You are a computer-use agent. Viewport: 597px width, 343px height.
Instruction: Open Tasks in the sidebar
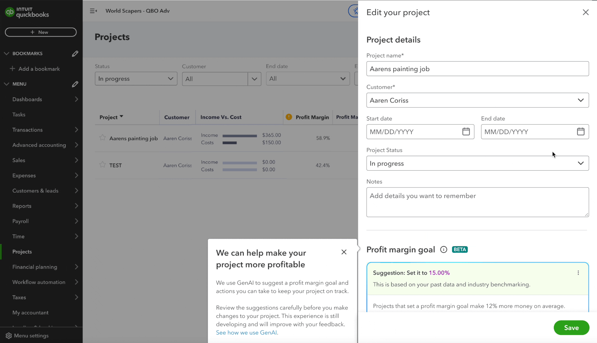point(19,115)
